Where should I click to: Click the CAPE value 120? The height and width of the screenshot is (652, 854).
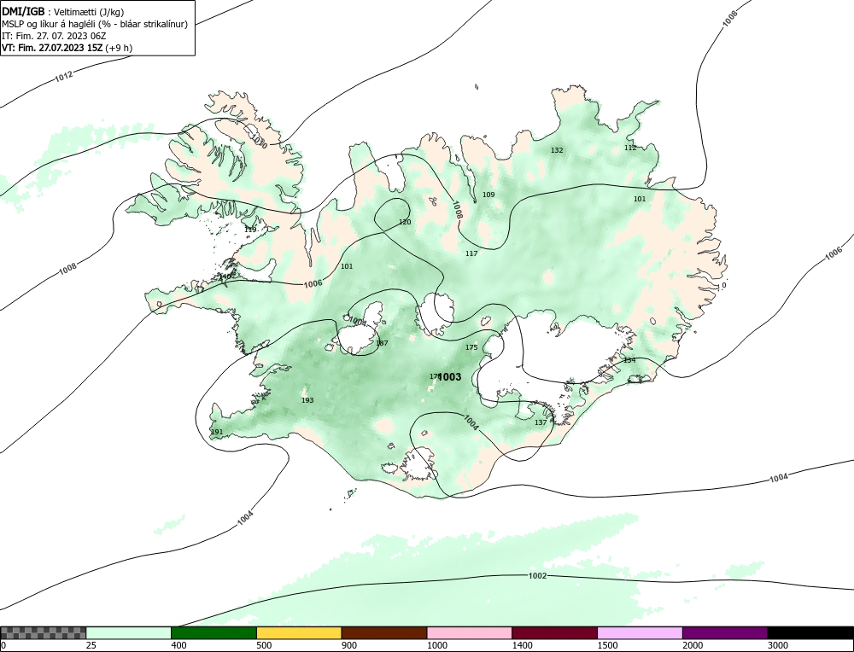[405, 222]
